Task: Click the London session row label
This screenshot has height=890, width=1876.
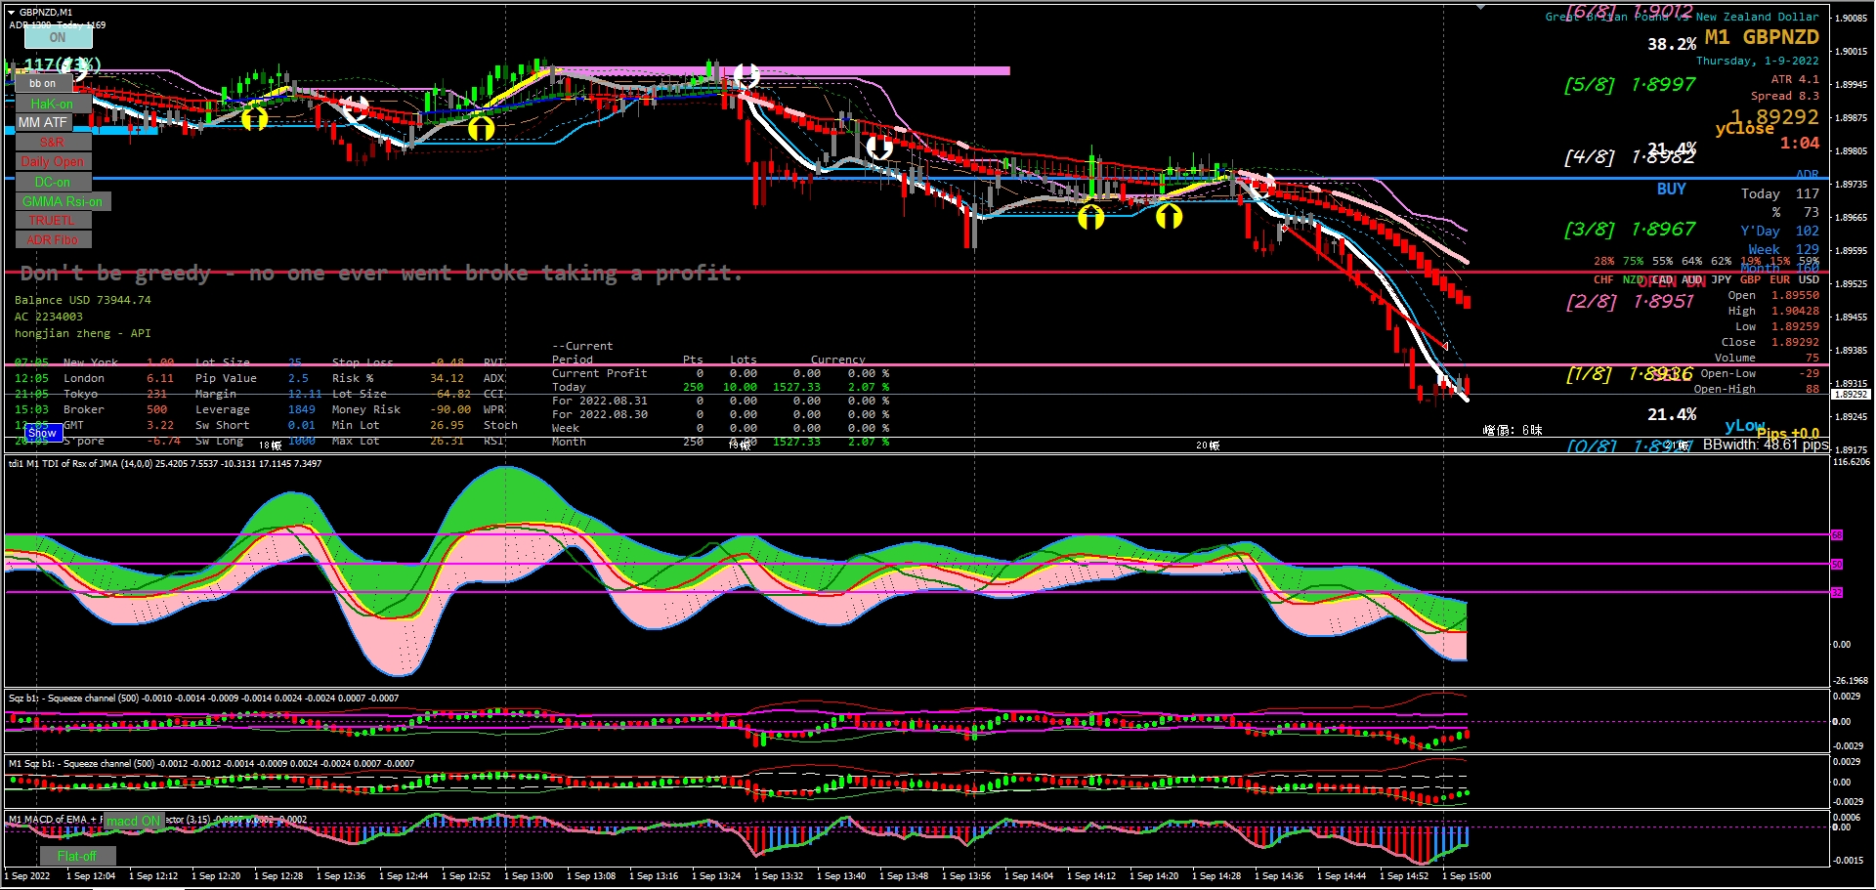Action: [84, 378]
